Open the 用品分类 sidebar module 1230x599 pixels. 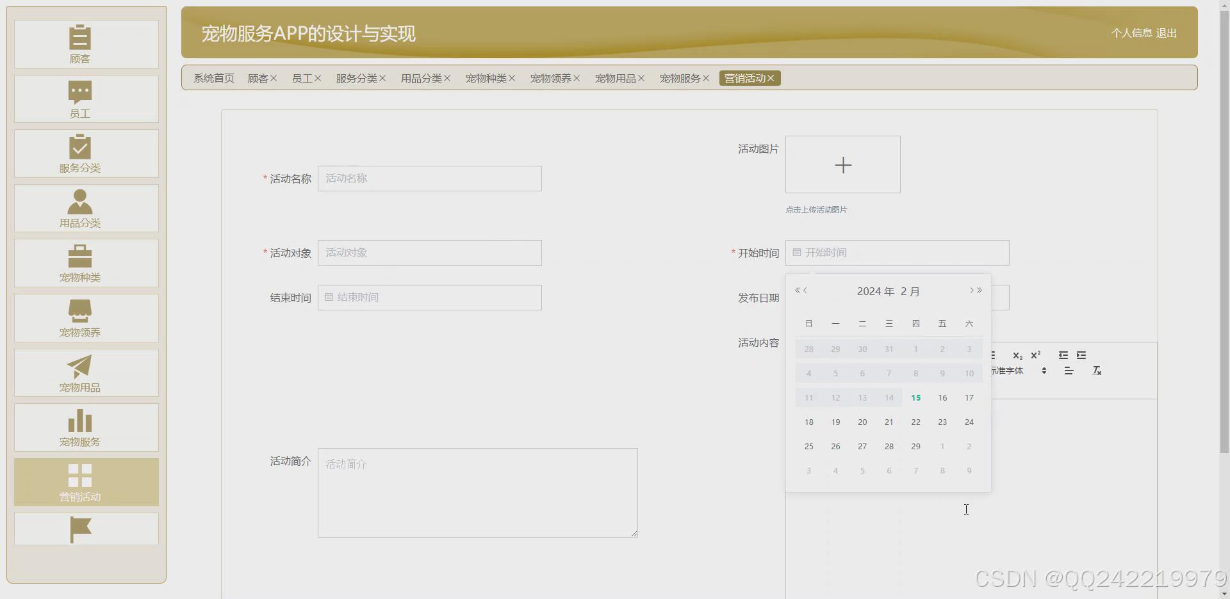(x=86, y=209)
